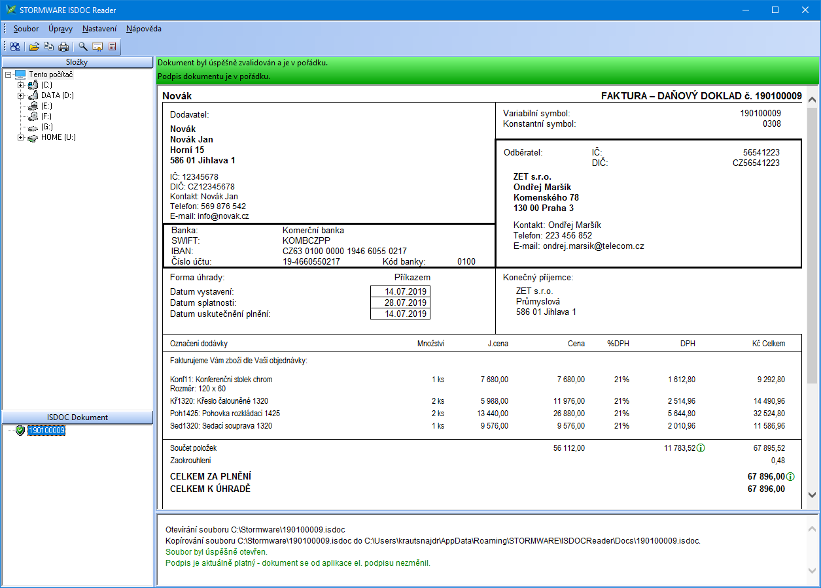Select the (G:) drive
This screenshot has height=588, width=821.
coord(47,127)
